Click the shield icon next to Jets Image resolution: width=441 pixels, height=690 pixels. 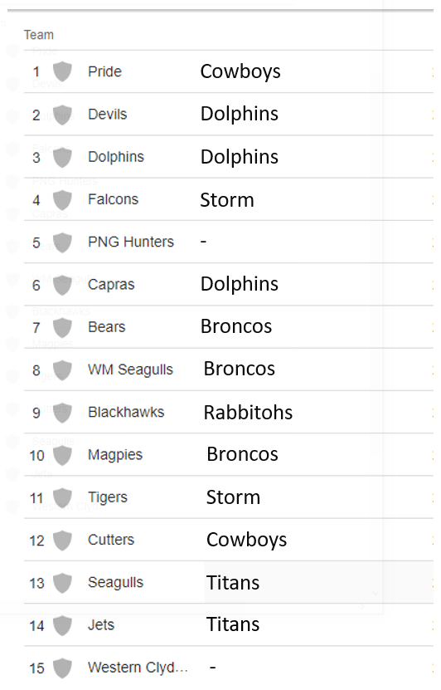pos(62,625)
